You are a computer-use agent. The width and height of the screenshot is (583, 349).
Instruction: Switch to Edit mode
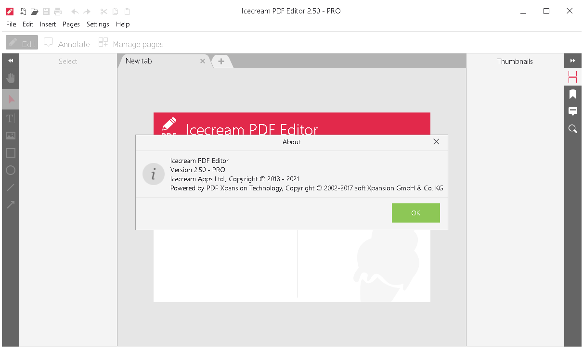[x=22, y=43]
